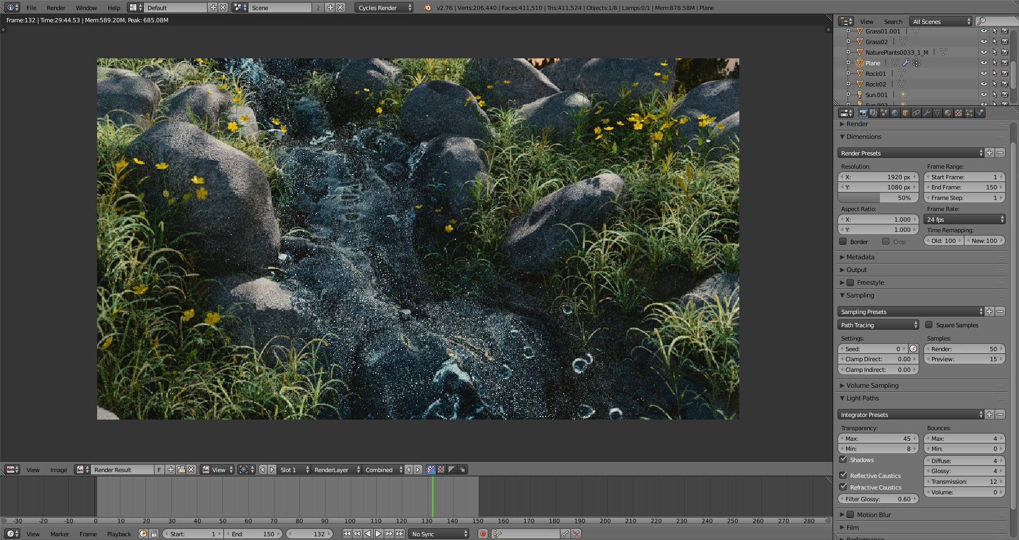Open the File menu
This screenshot has width=1019, height=540.
tap(31, 8)
